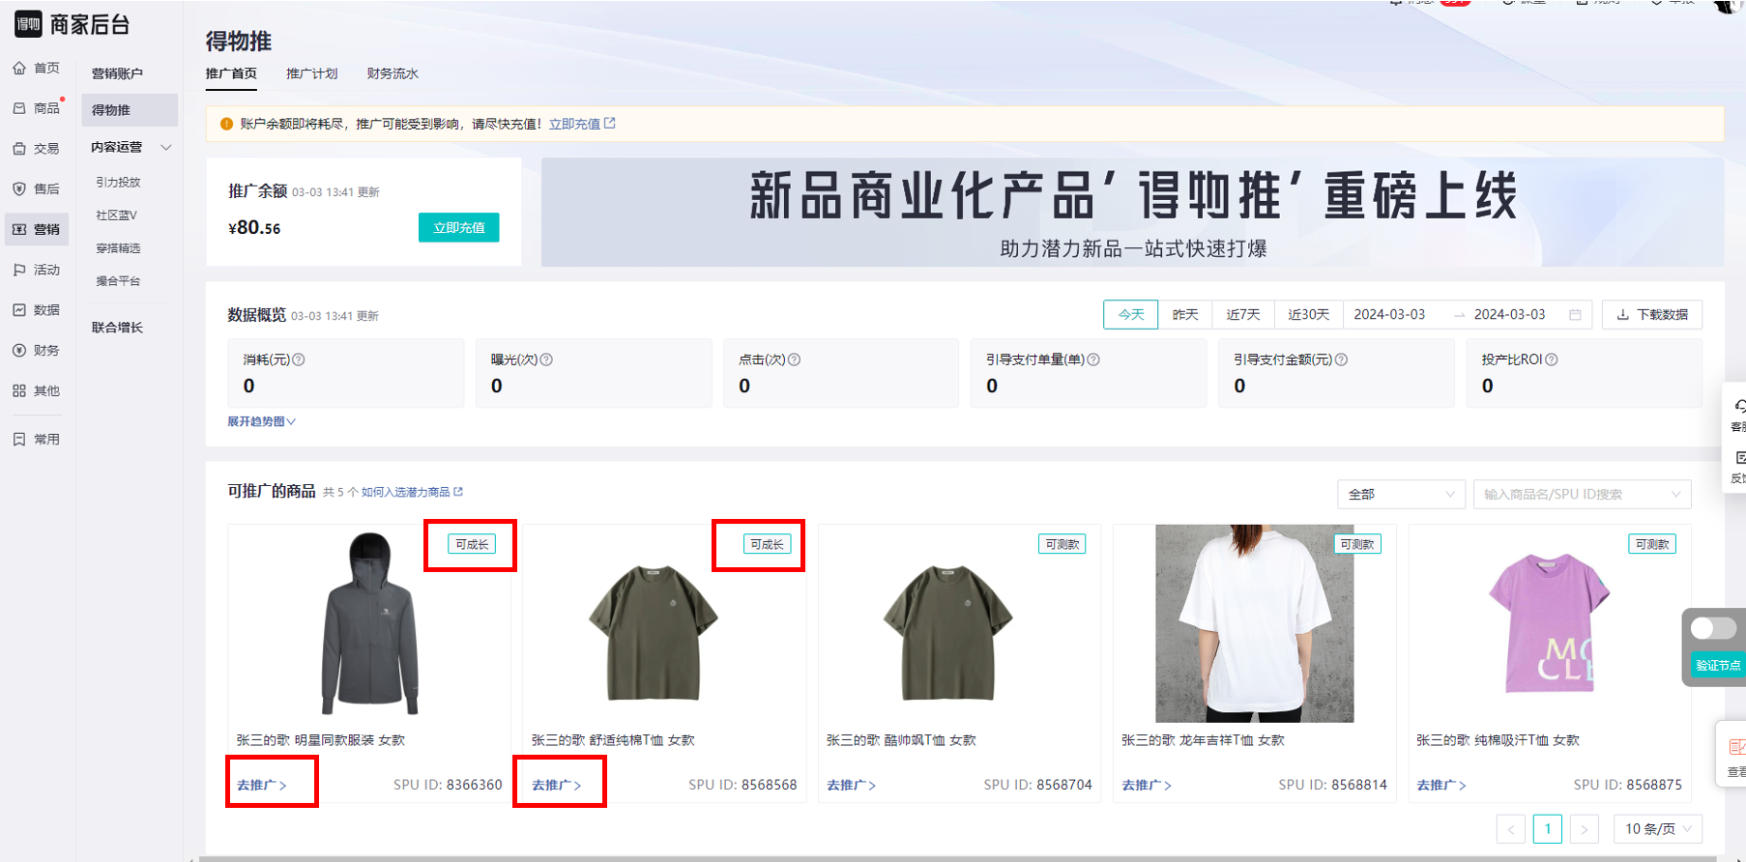Viewport: 1746px width, 862px height.
Task: Open 营销账户 in the submenu
Action: [x=117, y=73]
